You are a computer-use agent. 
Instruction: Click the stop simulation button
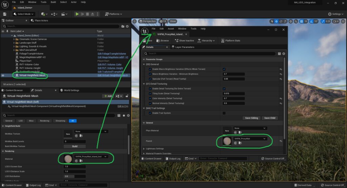click(87, 14)
